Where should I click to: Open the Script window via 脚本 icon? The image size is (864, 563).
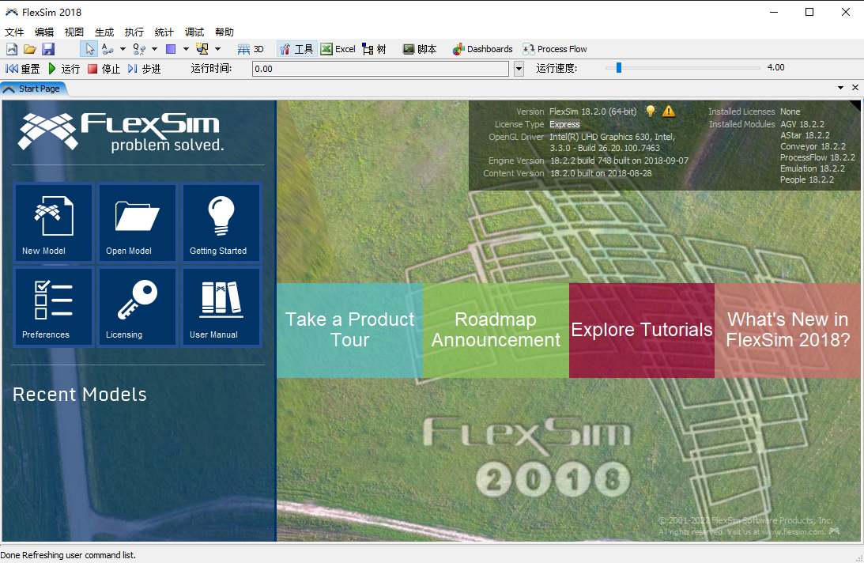[419, 48]
